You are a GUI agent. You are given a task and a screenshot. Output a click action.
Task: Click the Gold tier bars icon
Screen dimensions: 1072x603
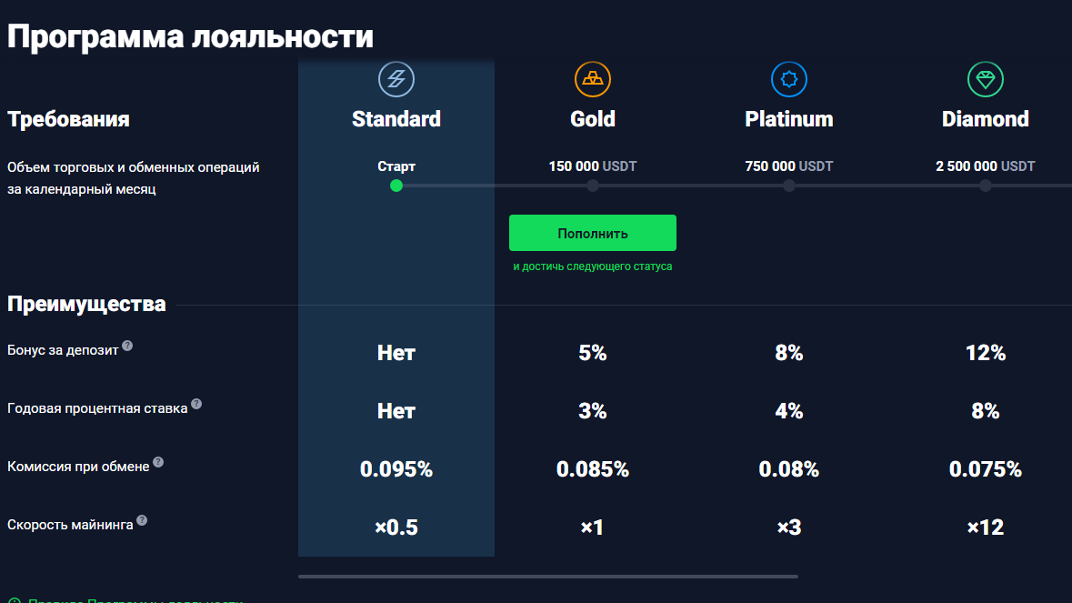coord(592,79)
